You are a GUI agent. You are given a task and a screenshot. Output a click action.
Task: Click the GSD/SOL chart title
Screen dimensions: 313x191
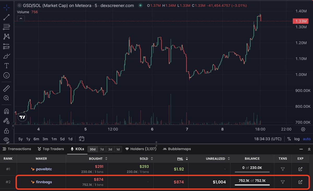pos(78,5)
